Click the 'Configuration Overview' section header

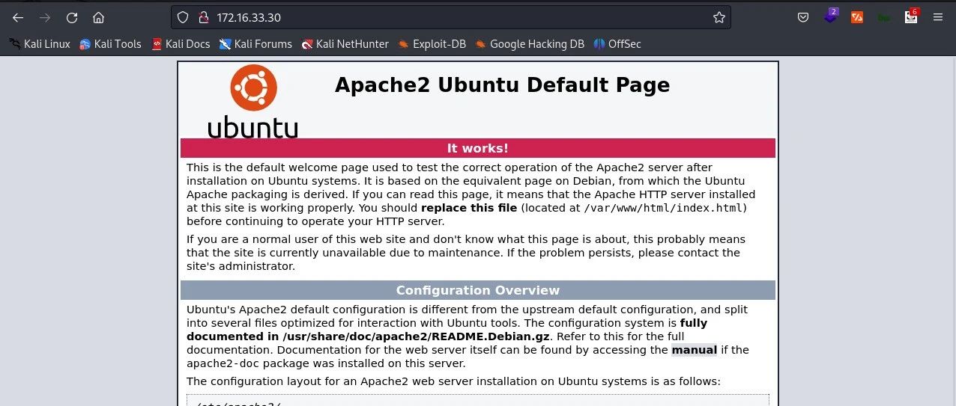pos(478,290)
